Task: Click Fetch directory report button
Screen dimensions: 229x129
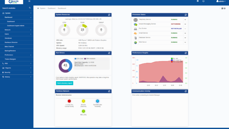Action: 64,83
